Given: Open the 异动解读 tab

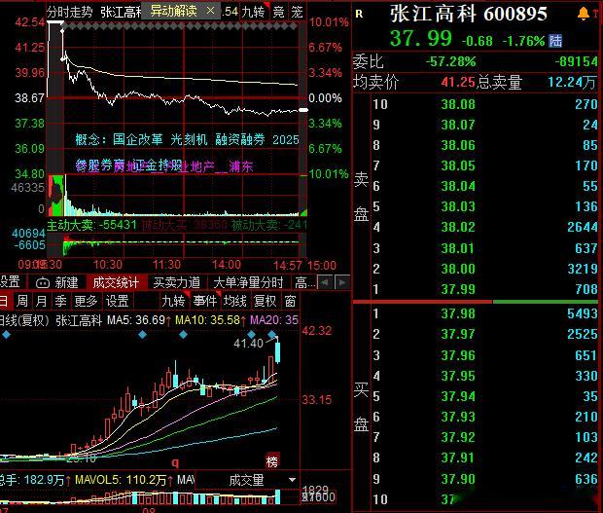Looking at the screenshot, I should [x=173, y=11].
